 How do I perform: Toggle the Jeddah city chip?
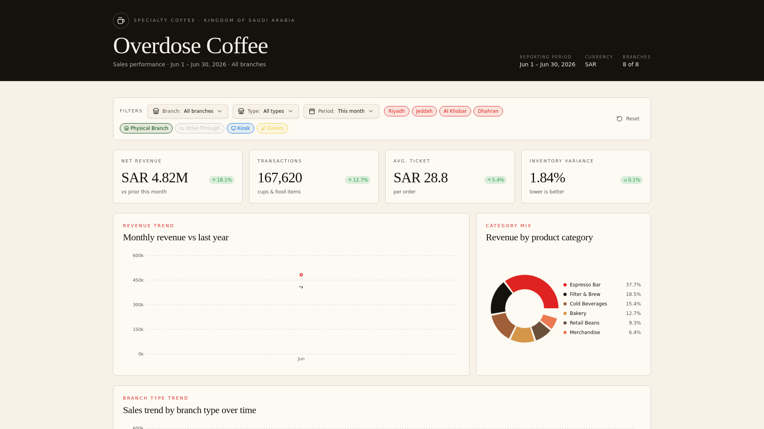(x=424, y=111)
